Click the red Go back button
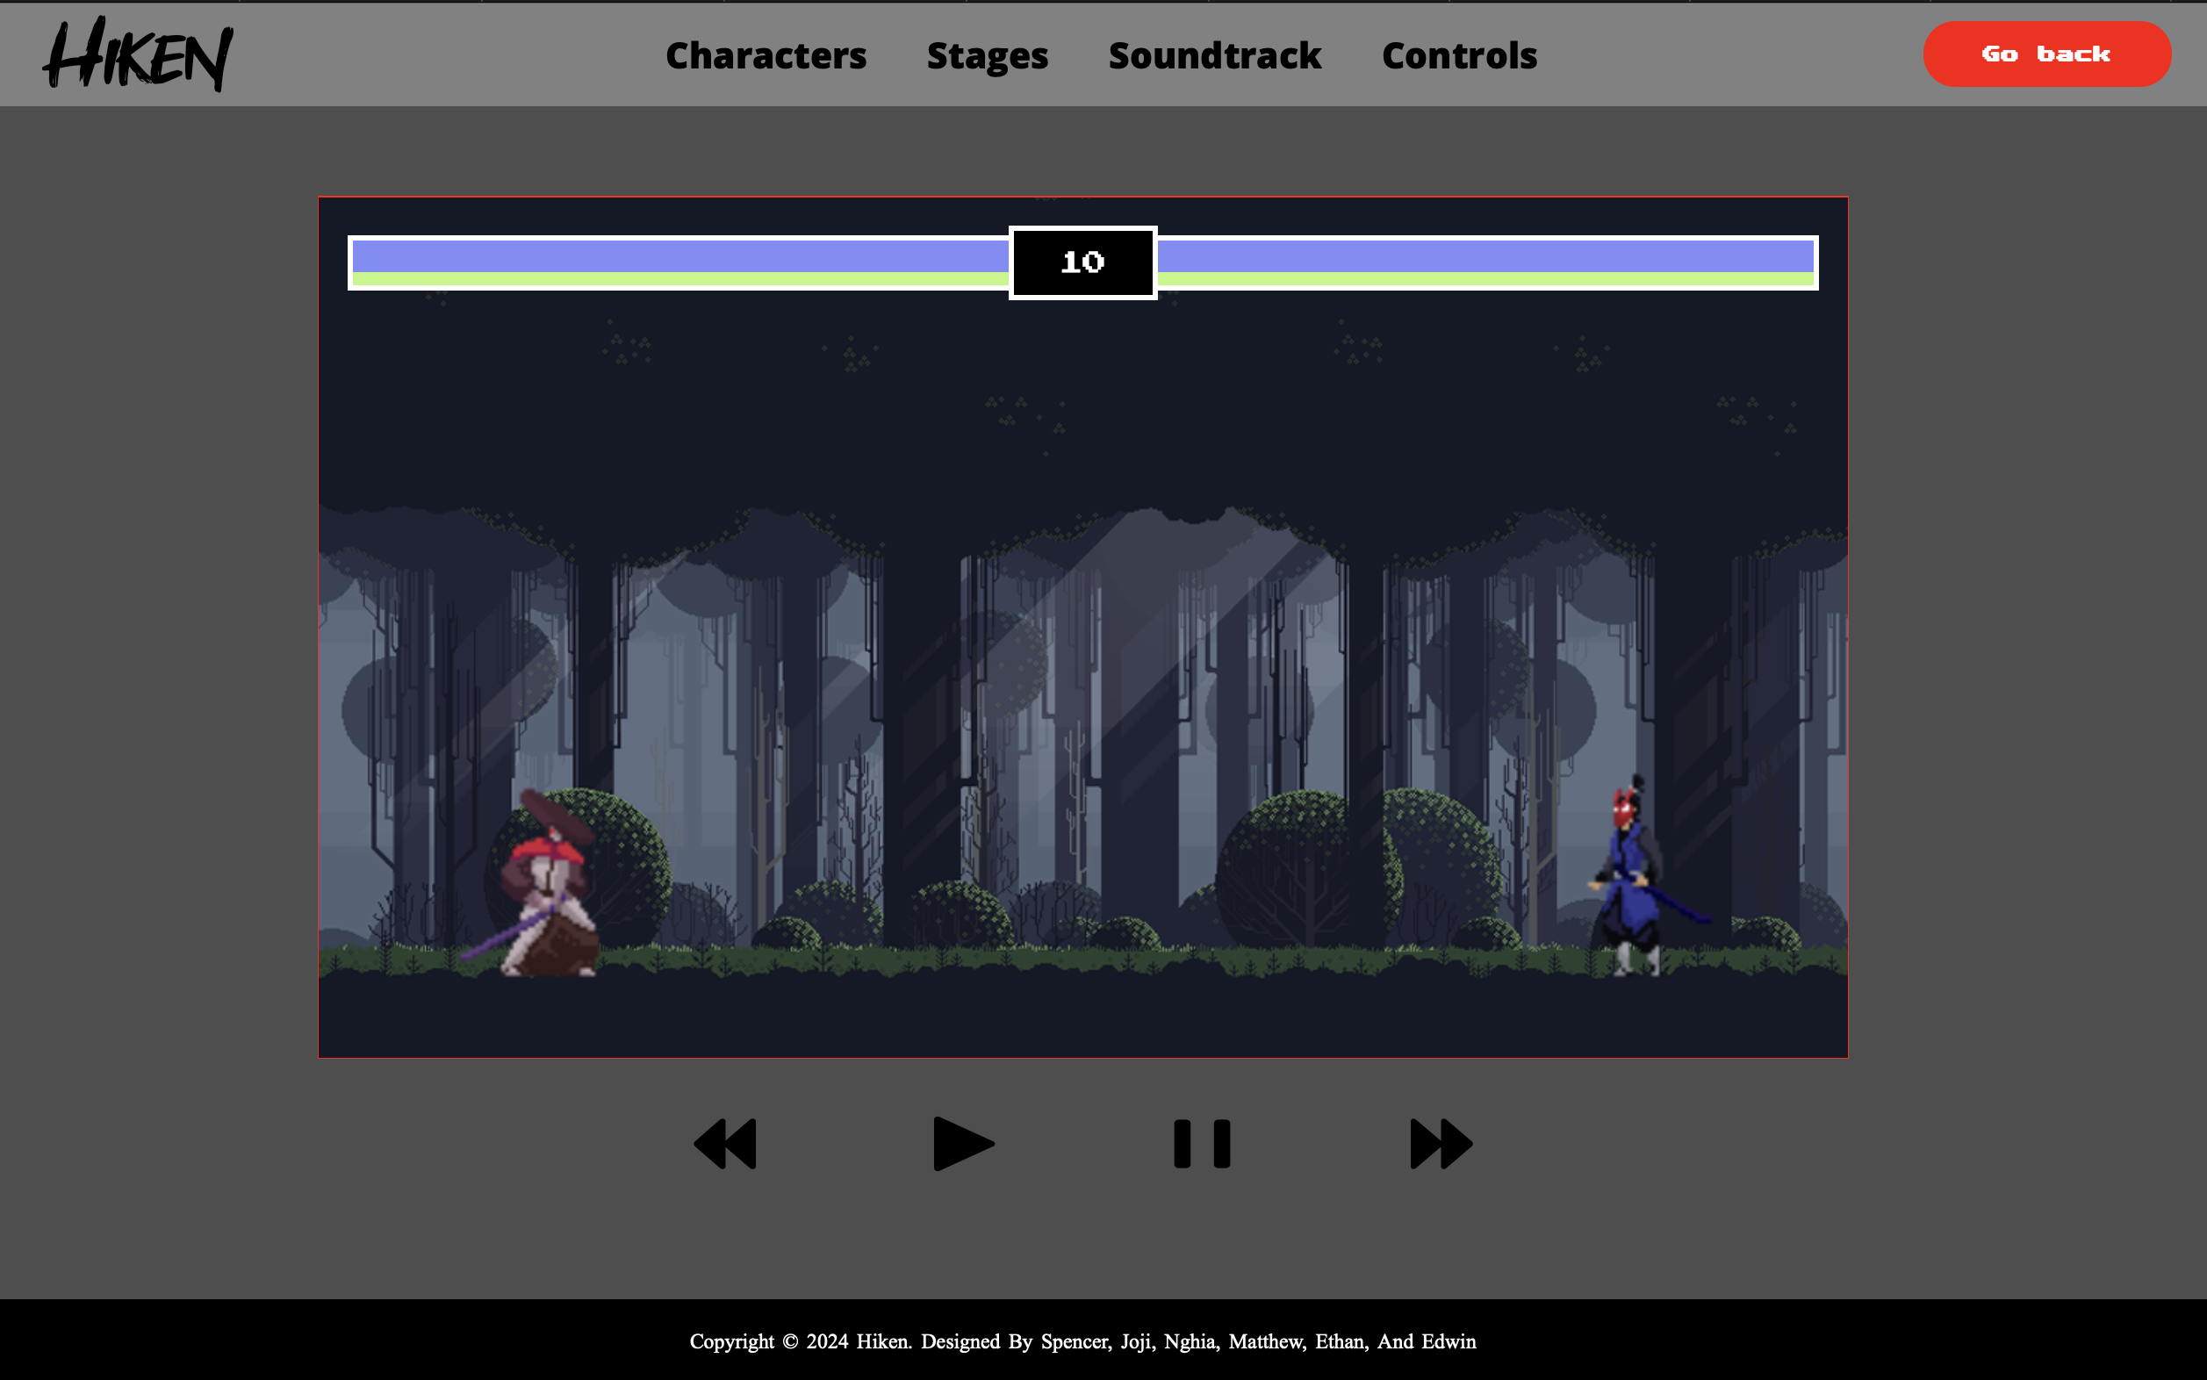The width and height of the screenshot is (2207, 1380). [x=2045, y=54]
